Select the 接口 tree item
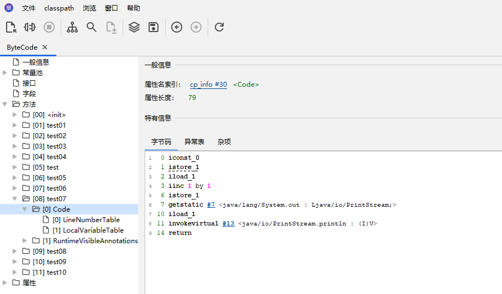This screenshot has height=294, width=502. click(29, 83)
